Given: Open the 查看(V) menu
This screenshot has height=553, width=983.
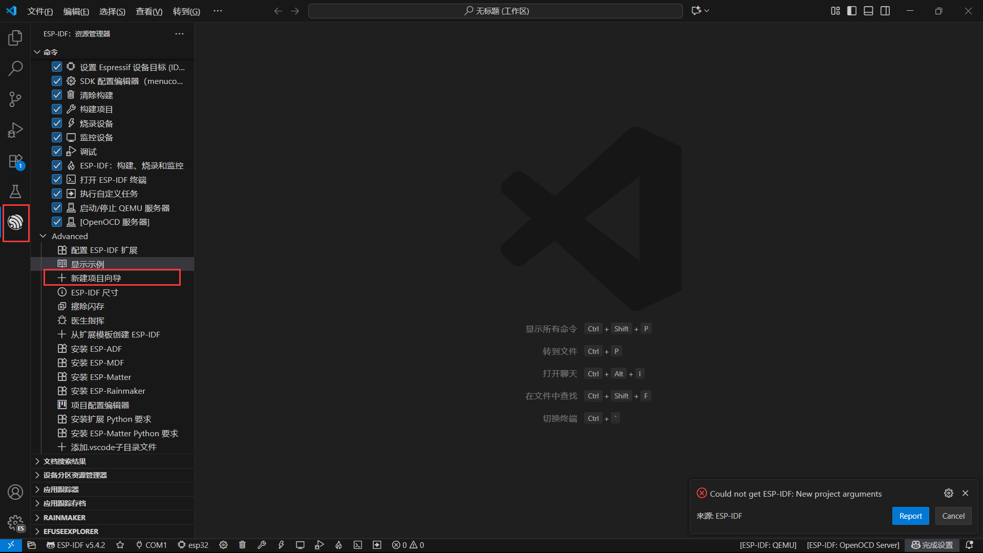Looking at the screenshot, I should click(x=149, y=11).
